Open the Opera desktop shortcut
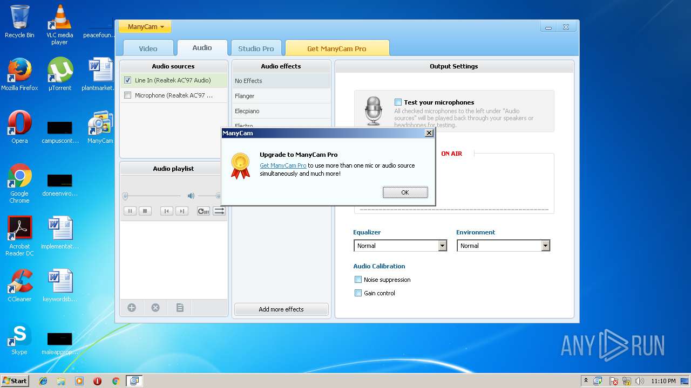691x388 pixels. [x=19, y=127]
